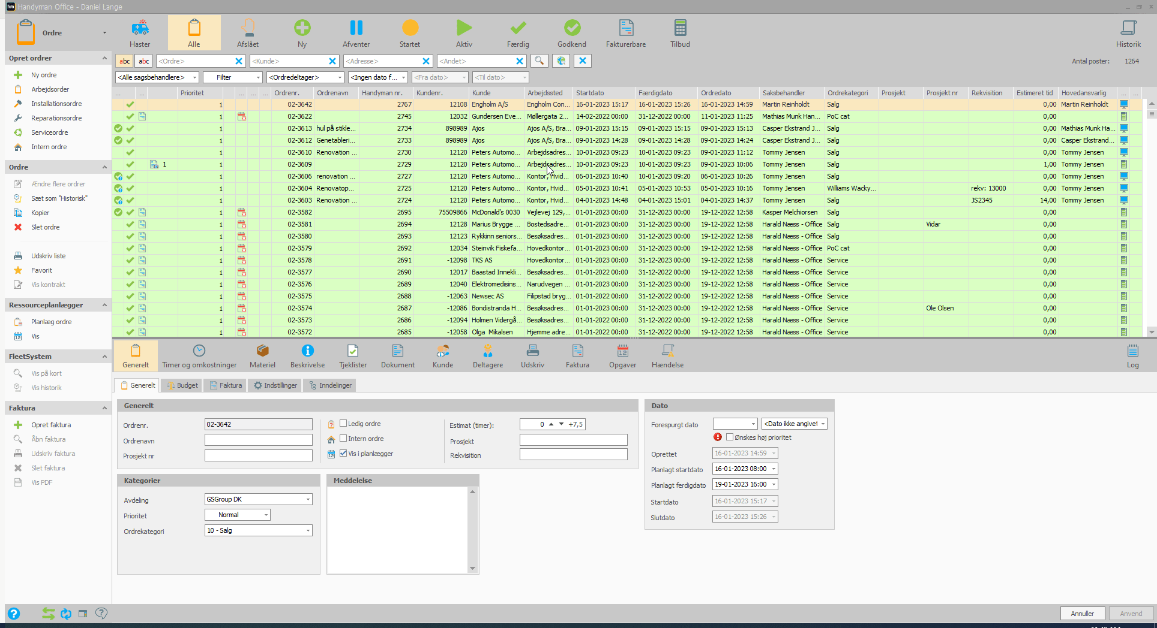
Task: Open Timer og omkostninger section
Action: (x=199, y=356)
